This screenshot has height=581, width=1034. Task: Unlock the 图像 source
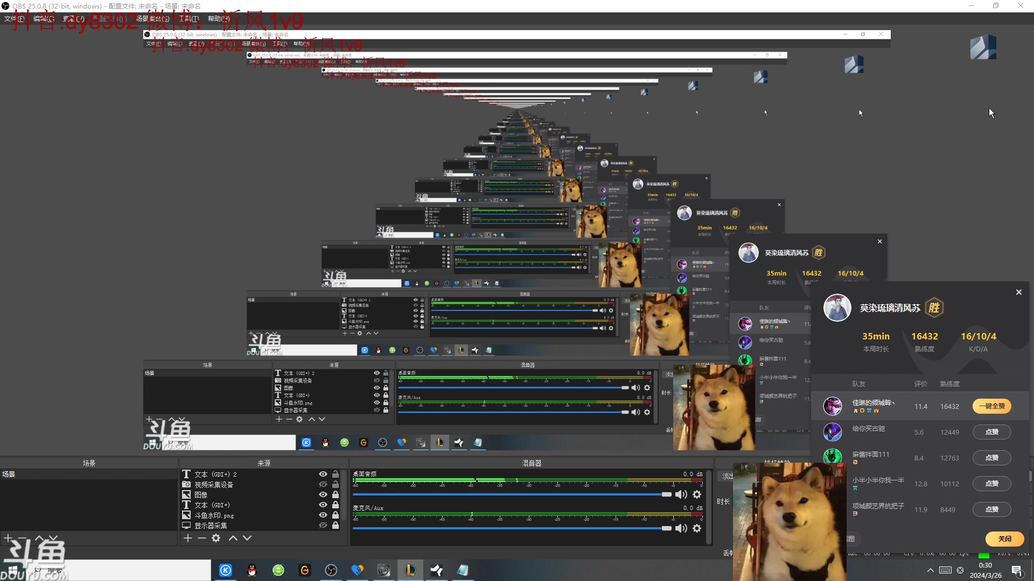[336, 494]
